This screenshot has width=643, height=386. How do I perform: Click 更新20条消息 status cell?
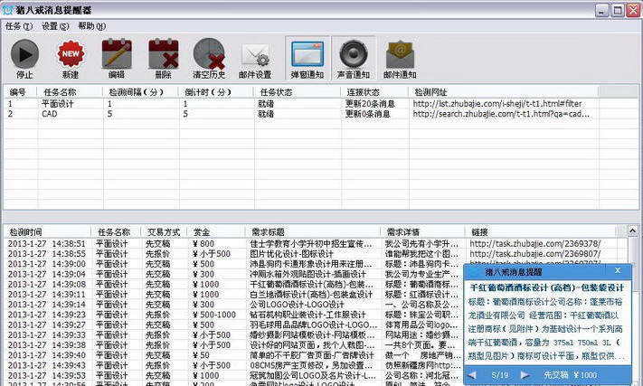(x=370, y=104)
